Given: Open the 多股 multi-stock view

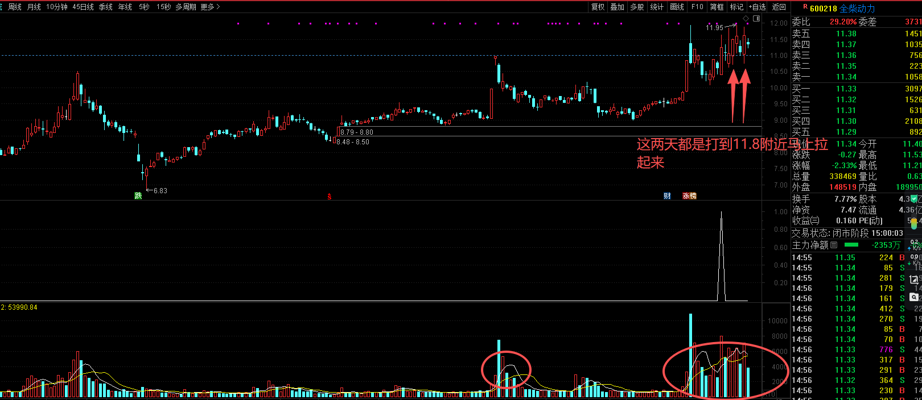Looking at the screenshot, I should tap(637, 7).
